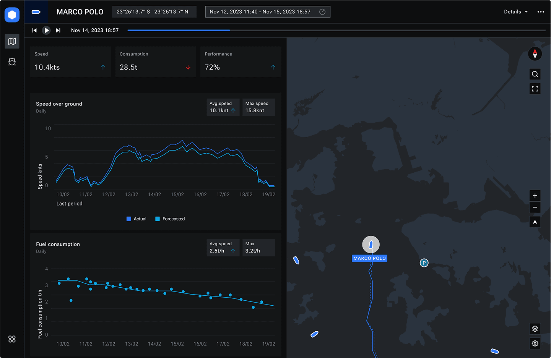Image resolution: width=551 pixels, height=358 pixels.
Task: Open map settings gear
Action: (535, 343)
